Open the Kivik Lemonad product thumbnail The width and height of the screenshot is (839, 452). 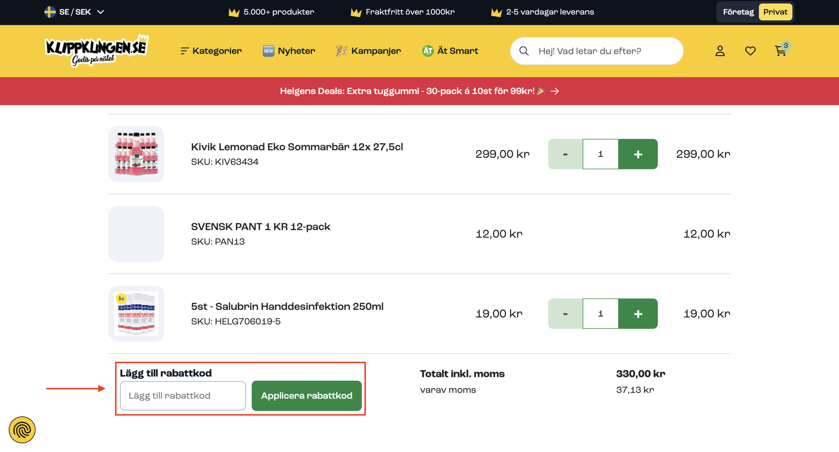click(x=136, y=154)
